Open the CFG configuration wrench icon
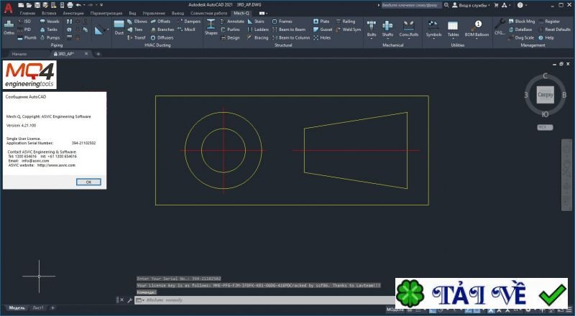The image size is (575, 316). click(x=500, y=27)
